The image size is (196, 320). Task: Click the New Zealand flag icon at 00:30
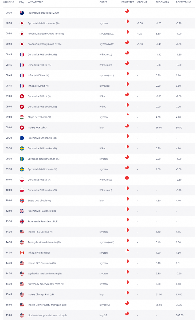(x=22, y=13)
